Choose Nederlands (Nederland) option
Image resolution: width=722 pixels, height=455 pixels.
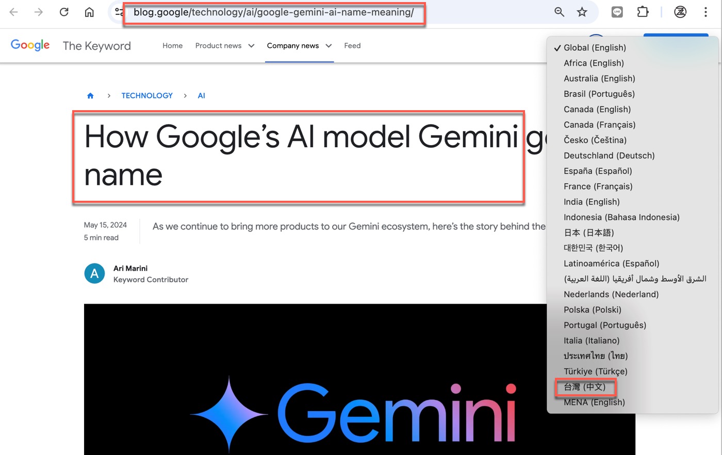pyautogui.click(x=632, y=294)
